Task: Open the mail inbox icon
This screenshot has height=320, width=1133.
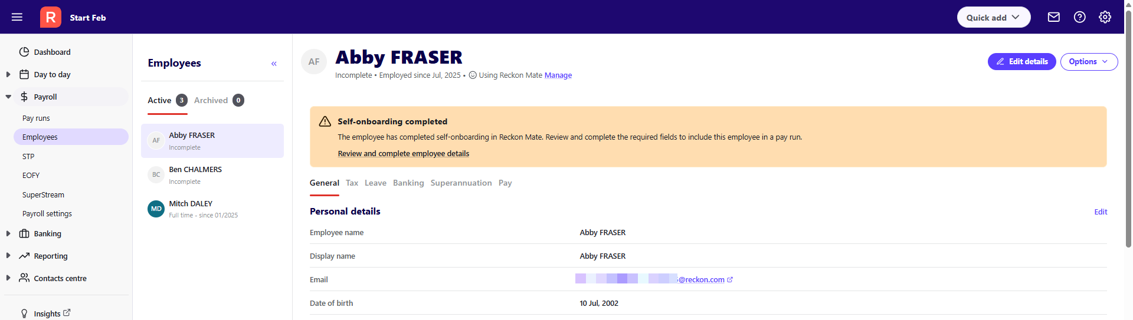Action: click(1054, 17)
